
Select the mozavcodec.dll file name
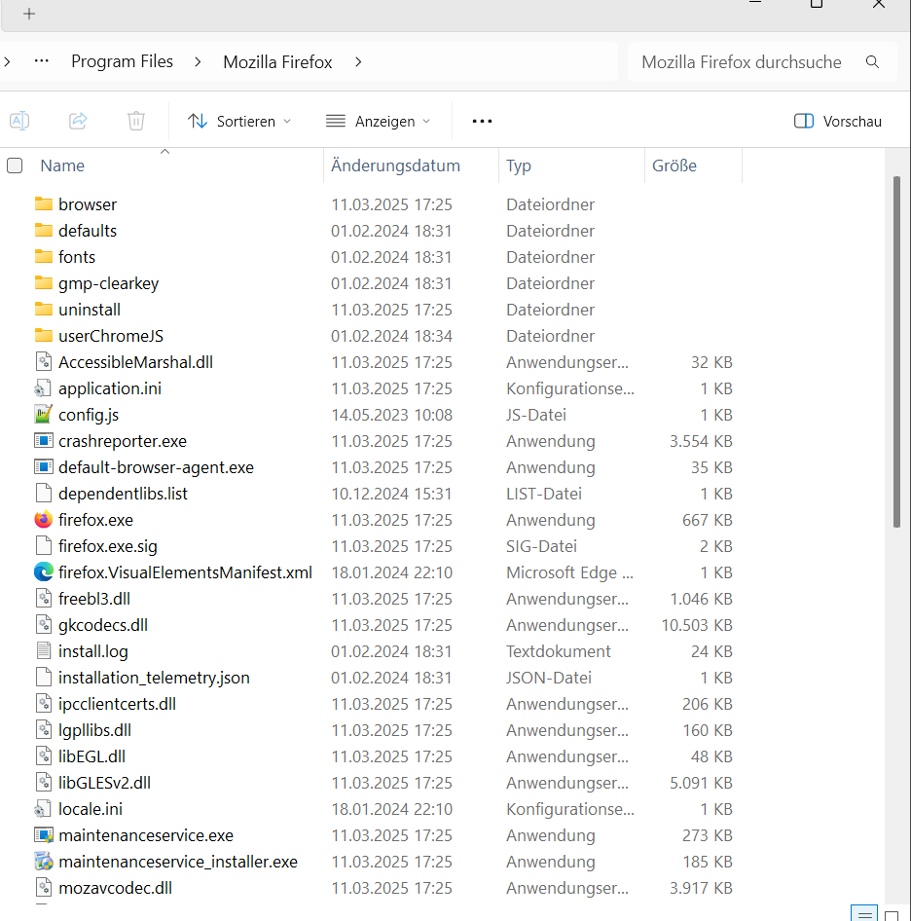[x=116, y=888]
